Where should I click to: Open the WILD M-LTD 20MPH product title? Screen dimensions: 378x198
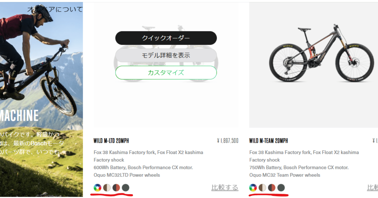click(x=111, y=141)
